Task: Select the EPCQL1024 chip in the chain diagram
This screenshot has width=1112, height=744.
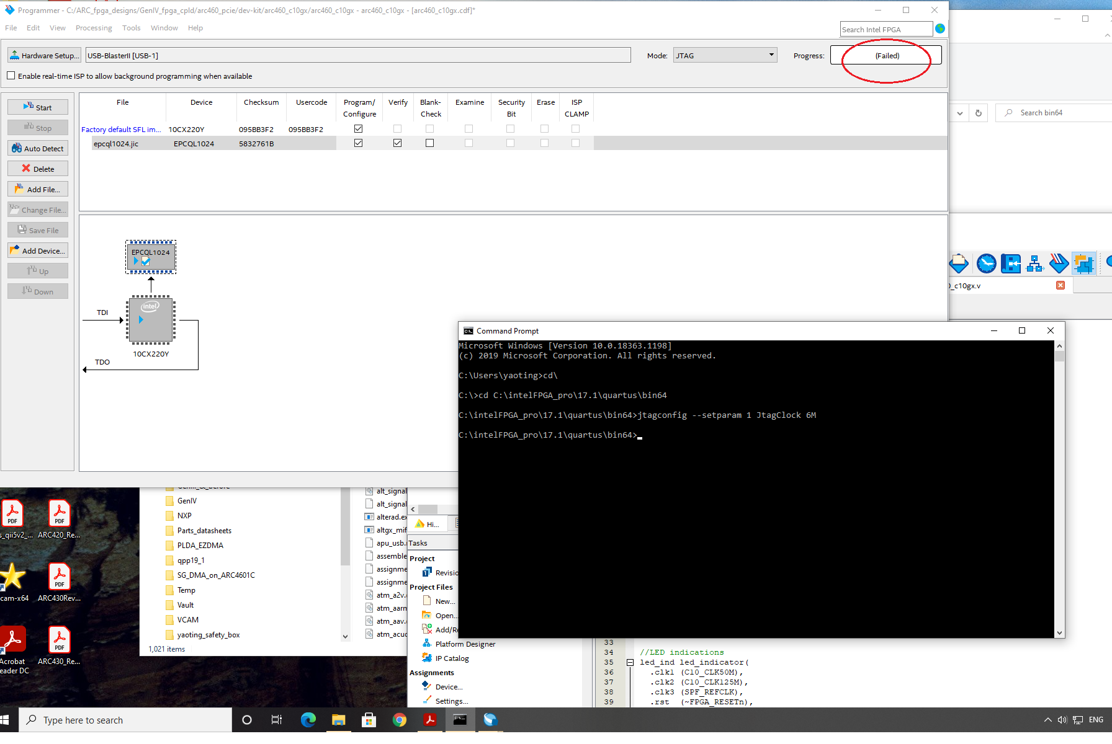Action: pyautogui.click(x=151, y=257)
